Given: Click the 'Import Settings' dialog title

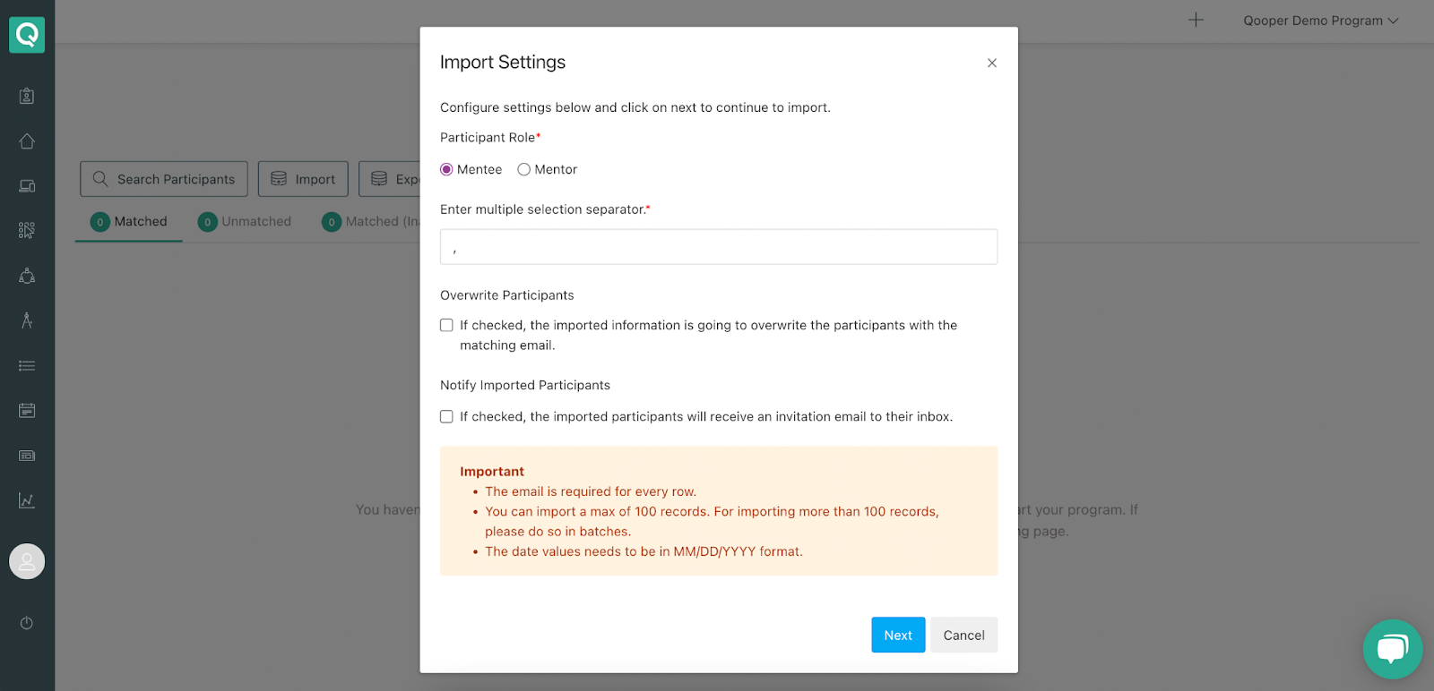Looking at the screenshot, I should 503,62.
